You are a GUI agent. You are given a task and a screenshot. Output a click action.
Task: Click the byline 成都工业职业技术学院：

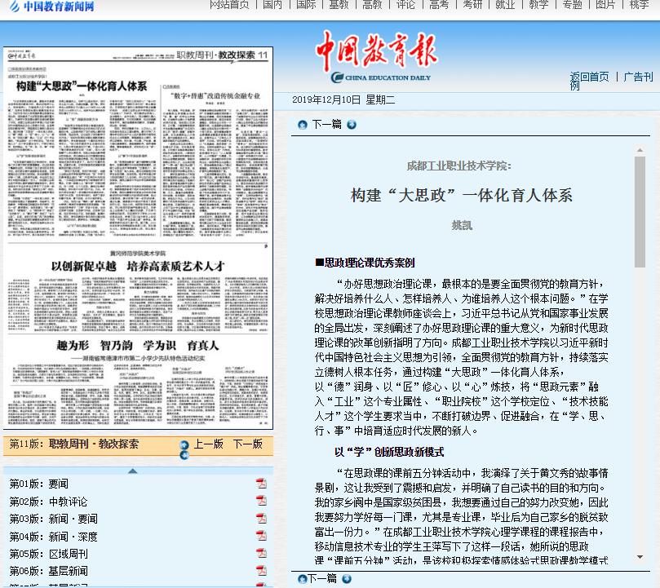point(459,166)
